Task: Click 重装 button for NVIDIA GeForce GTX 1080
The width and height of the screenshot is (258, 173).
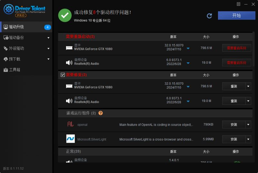Action: [x=234, y=86]
